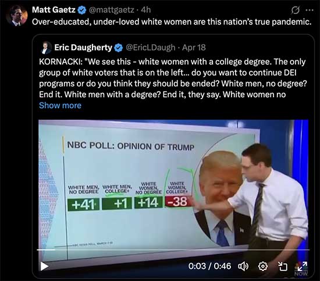Expand the quoted tweet via Show more
This screenshot has width=320, height=281.
(60, 106)
